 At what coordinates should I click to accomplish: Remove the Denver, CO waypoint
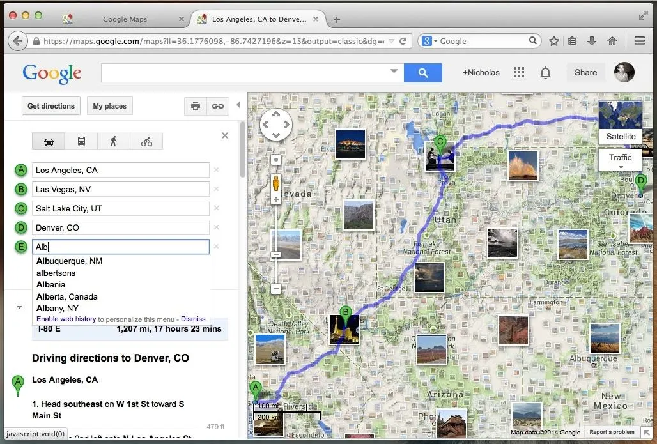click(216, 227)
